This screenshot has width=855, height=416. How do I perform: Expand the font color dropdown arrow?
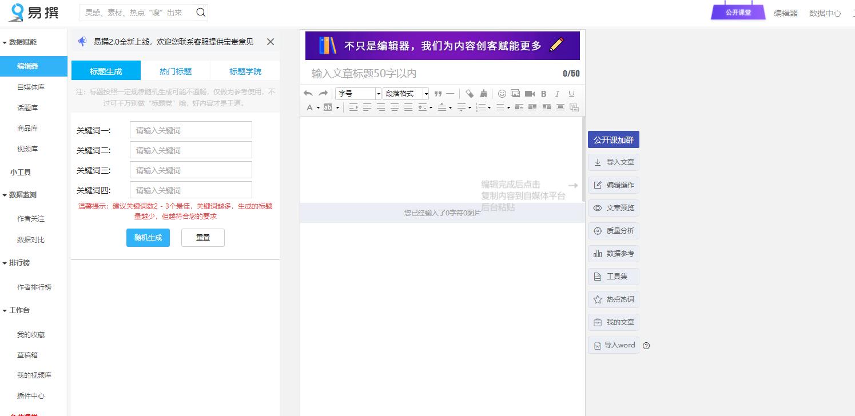318,107
